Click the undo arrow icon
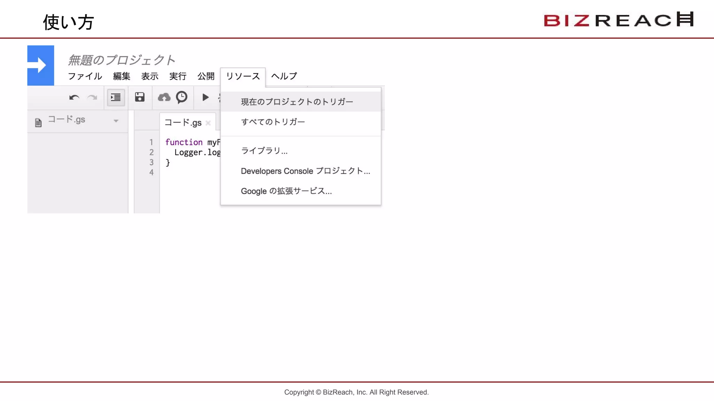Screen dimensions: 714x401 point(74,97)
